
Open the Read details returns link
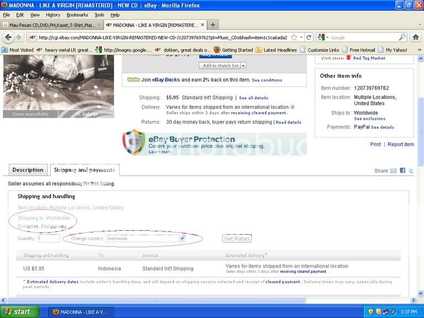click(288, 122)
